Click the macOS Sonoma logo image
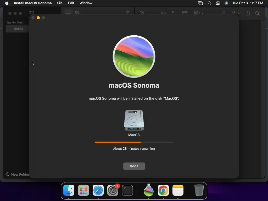This screenshot has height=201, width=268. 134,57
